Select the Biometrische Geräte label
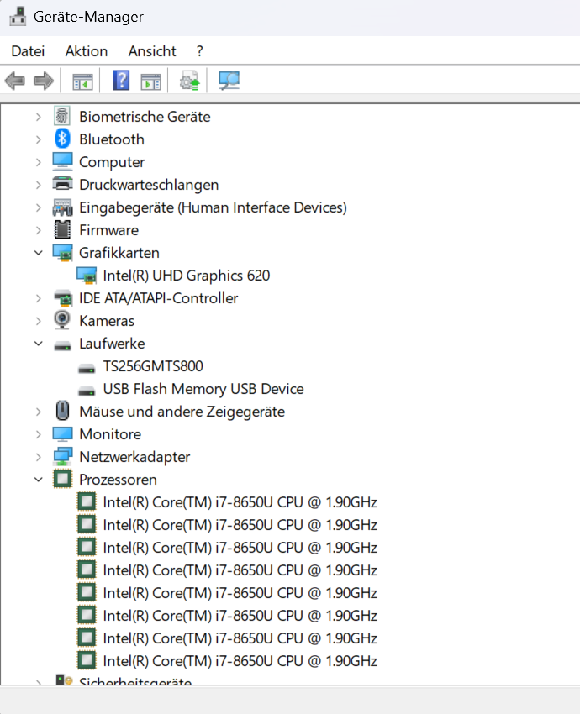The width and height of the screenshot is (580, 714). [x=145, y=117]
